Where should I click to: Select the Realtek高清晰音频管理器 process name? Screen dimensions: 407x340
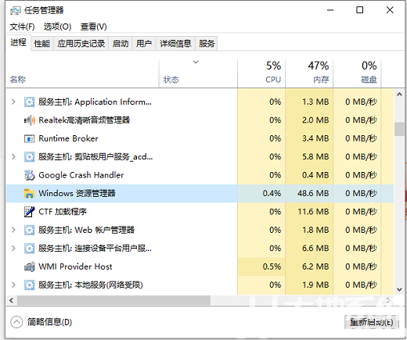pos(85,120)
